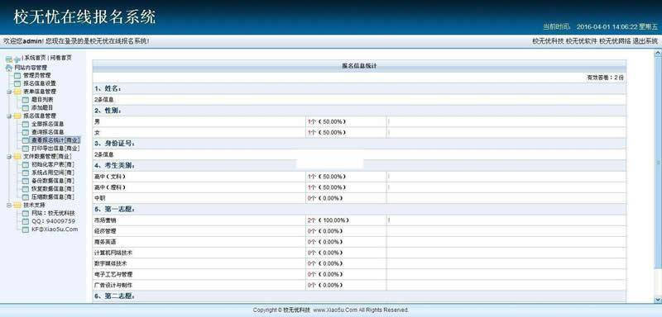The width and height of the screenshot is (662, 317).
Task: Click the 报名信息统计 table heading
Action: (359, 66)
